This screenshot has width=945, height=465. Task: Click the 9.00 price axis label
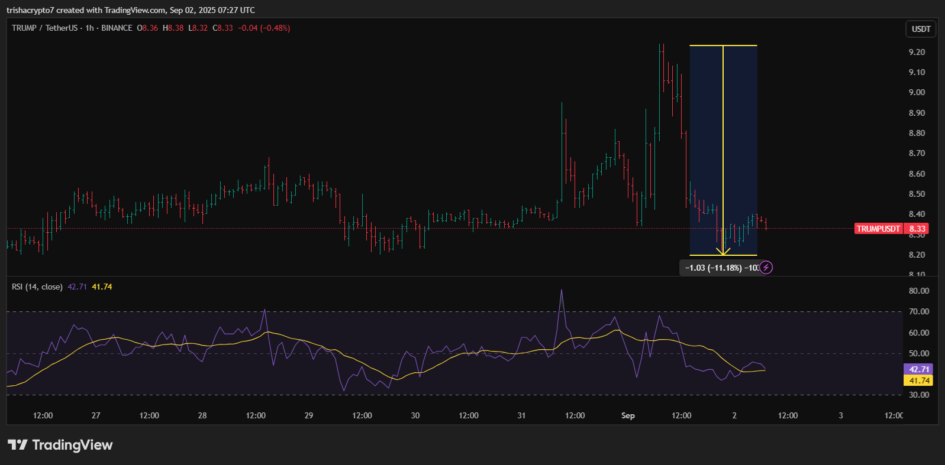point(917,92)
